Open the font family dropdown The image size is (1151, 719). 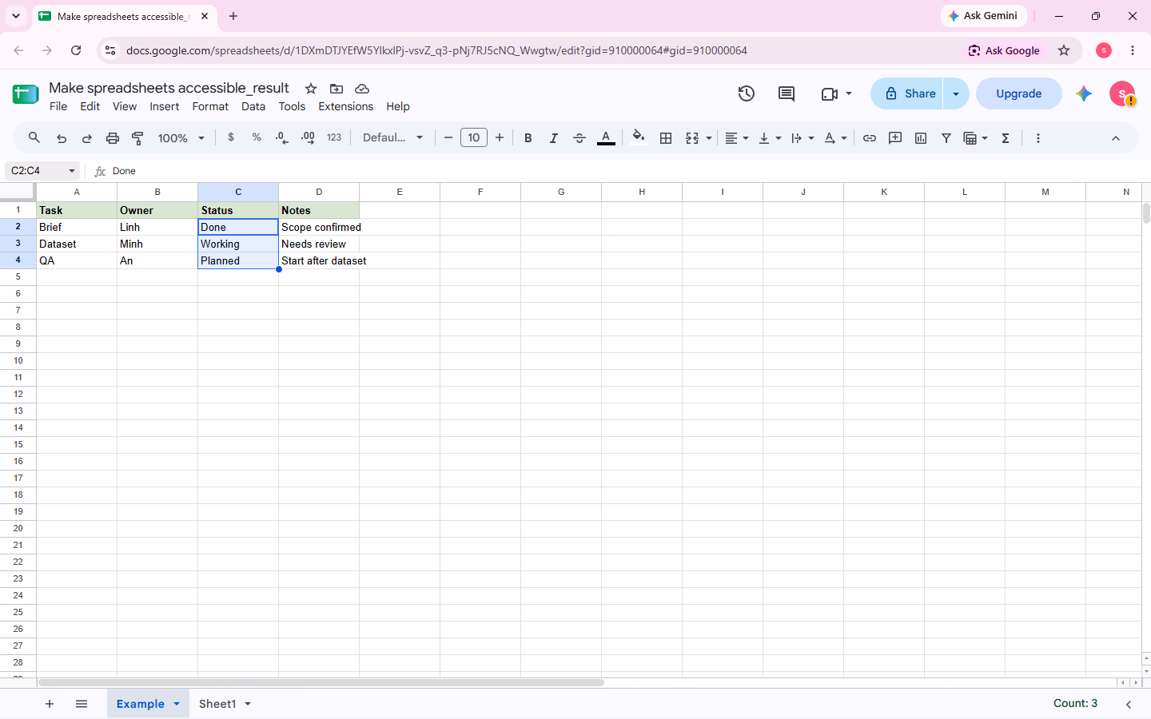[x=392, y=137]
